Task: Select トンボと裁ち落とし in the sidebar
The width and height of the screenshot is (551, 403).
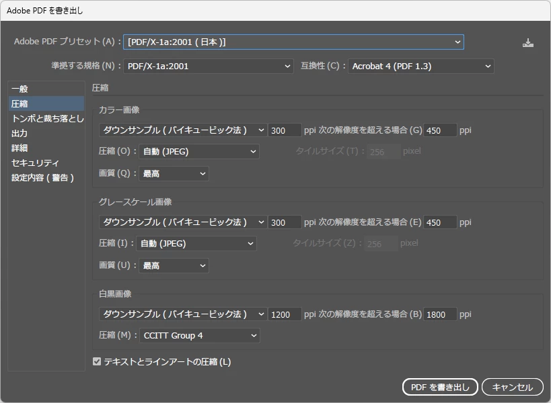Action: 46,119
